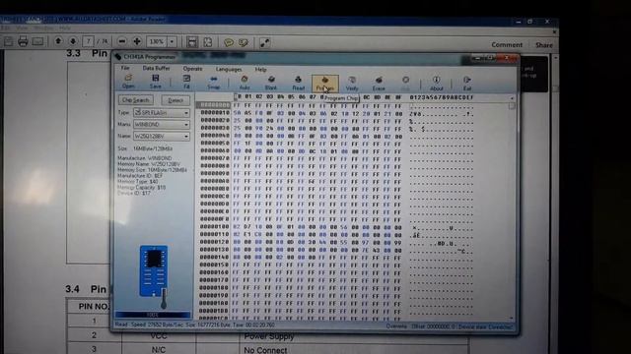This screenshot has height=354, width=631.
Task: Verify the chip contents
Action: pos(352,83)
